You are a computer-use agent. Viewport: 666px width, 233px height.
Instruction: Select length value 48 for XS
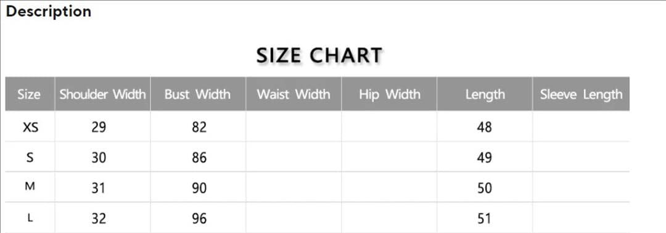[484, 127]
